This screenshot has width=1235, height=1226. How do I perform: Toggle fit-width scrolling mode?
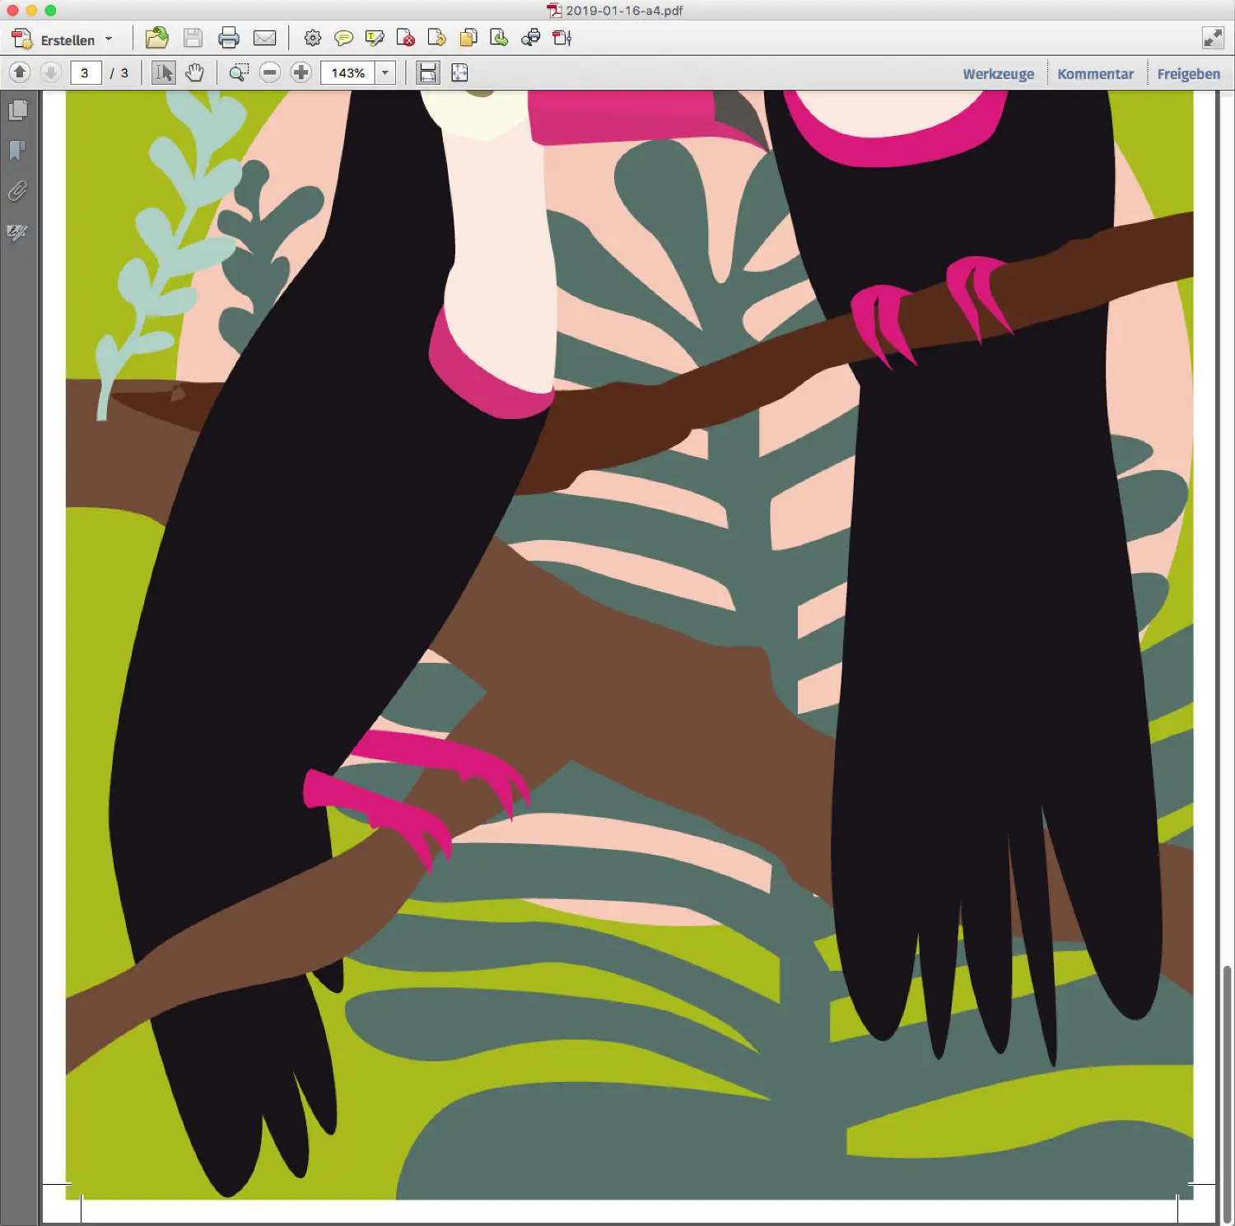point(427,73)
